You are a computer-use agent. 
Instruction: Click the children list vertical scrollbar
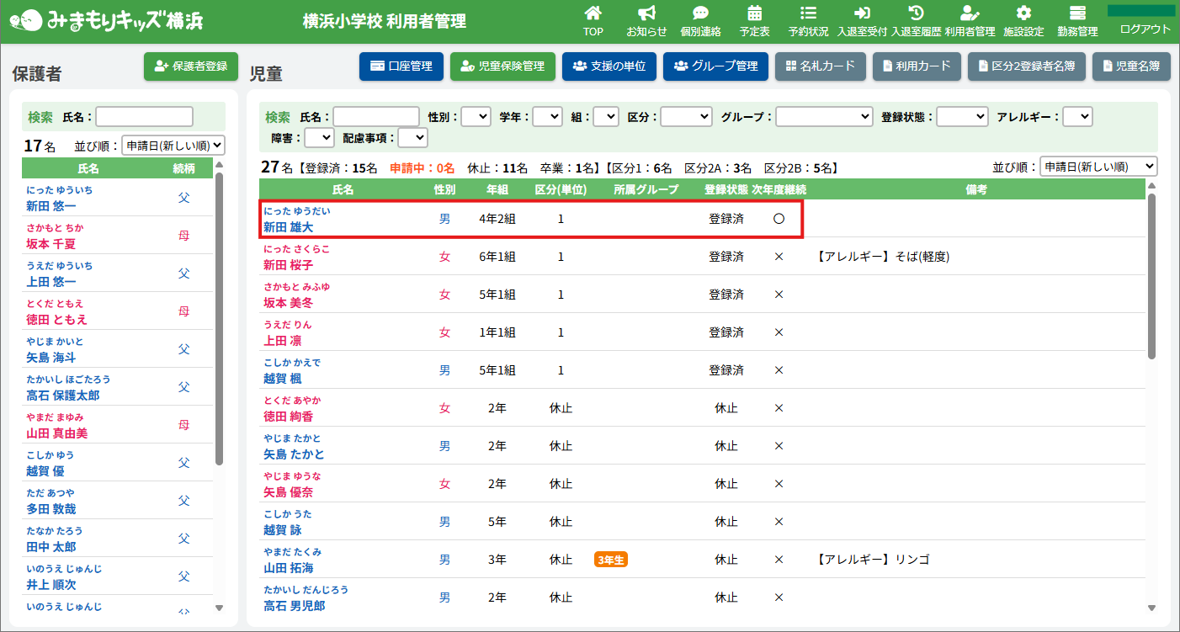coord(1151,276)
